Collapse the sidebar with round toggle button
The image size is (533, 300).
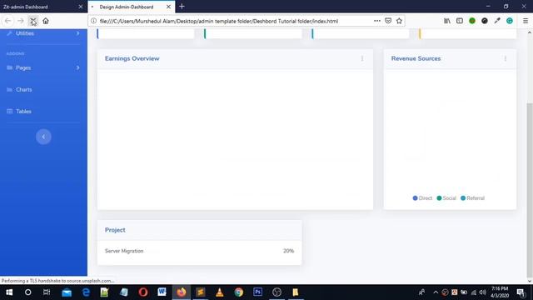pyautogui.click(x=43, y=137)
